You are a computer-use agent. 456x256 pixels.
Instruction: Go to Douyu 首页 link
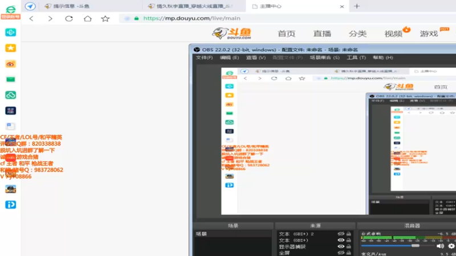[x=287, y=34]
